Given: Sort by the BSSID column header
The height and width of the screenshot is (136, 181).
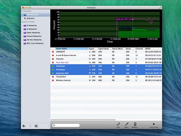Looking at the screenshot, I should pyautogui.click(x=153, y=49).
